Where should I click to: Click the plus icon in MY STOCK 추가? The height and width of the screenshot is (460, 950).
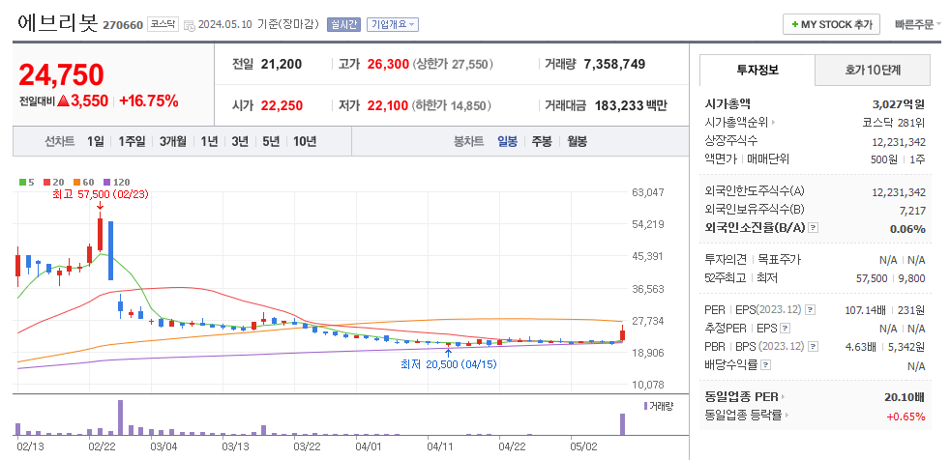point(794,25)
